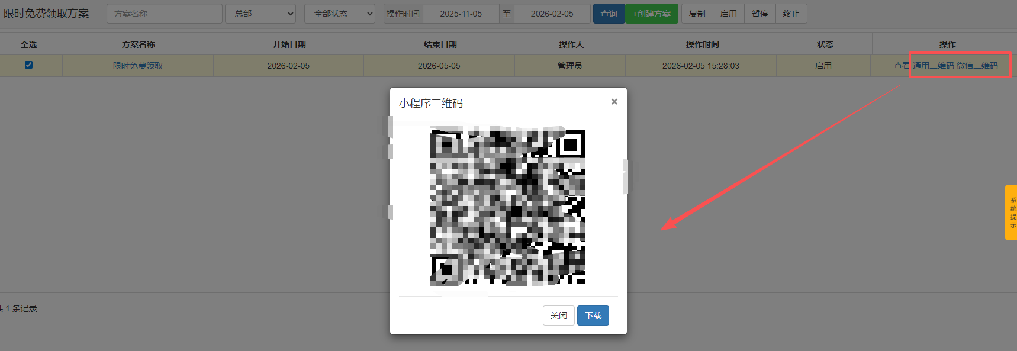Image resolution: width=1017 pixels, height=351 pixels.
Task: Click the 结束日期 column header
Action: point(440,44)
